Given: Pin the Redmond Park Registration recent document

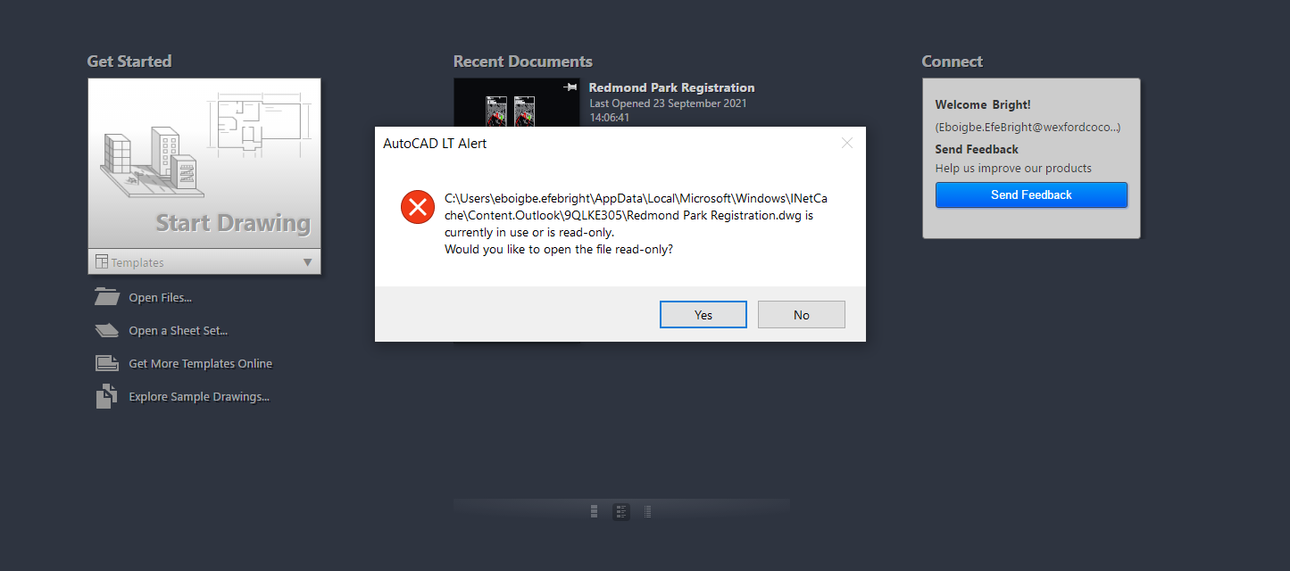Looking at the screenshot, I should pyautogui.click(x=570, y=87).
